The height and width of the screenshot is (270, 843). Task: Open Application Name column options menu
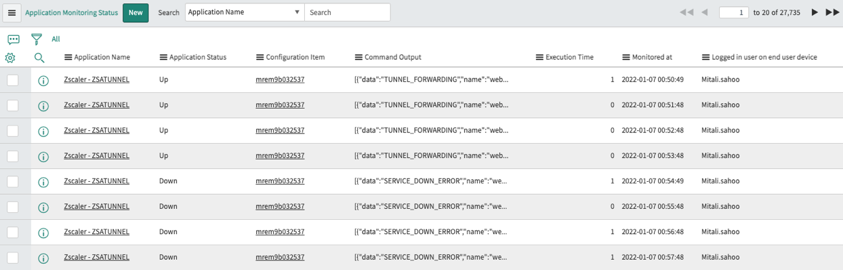click(x=68, y=58)
